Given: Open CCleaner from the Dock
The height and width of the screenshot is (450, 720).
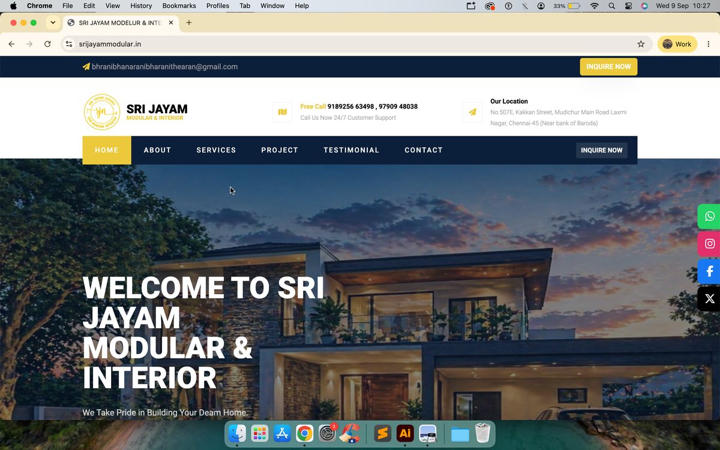Looking at the screenshot, I should [x=350, y=433].
